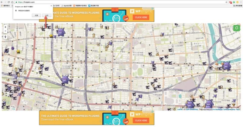The image size is (243, 137).
Task: Open the green extension icon in toolbar
Action: coord(234,2)
